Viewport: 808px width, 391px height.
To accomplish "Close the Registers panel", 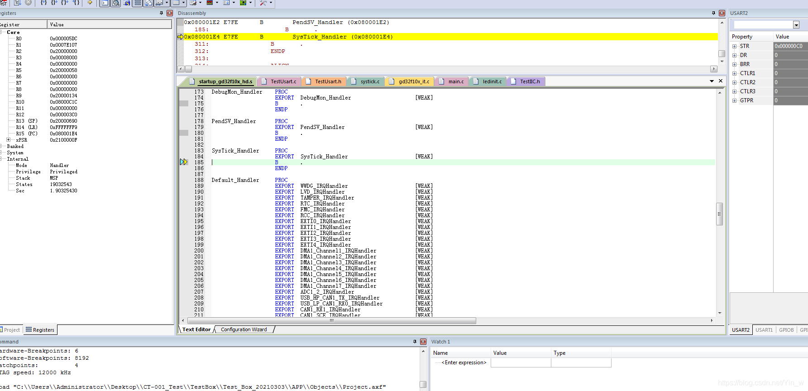I will tap(170, 13).
